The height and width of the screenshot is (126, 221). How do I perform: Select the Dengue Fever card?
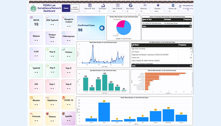click(52, 38)
